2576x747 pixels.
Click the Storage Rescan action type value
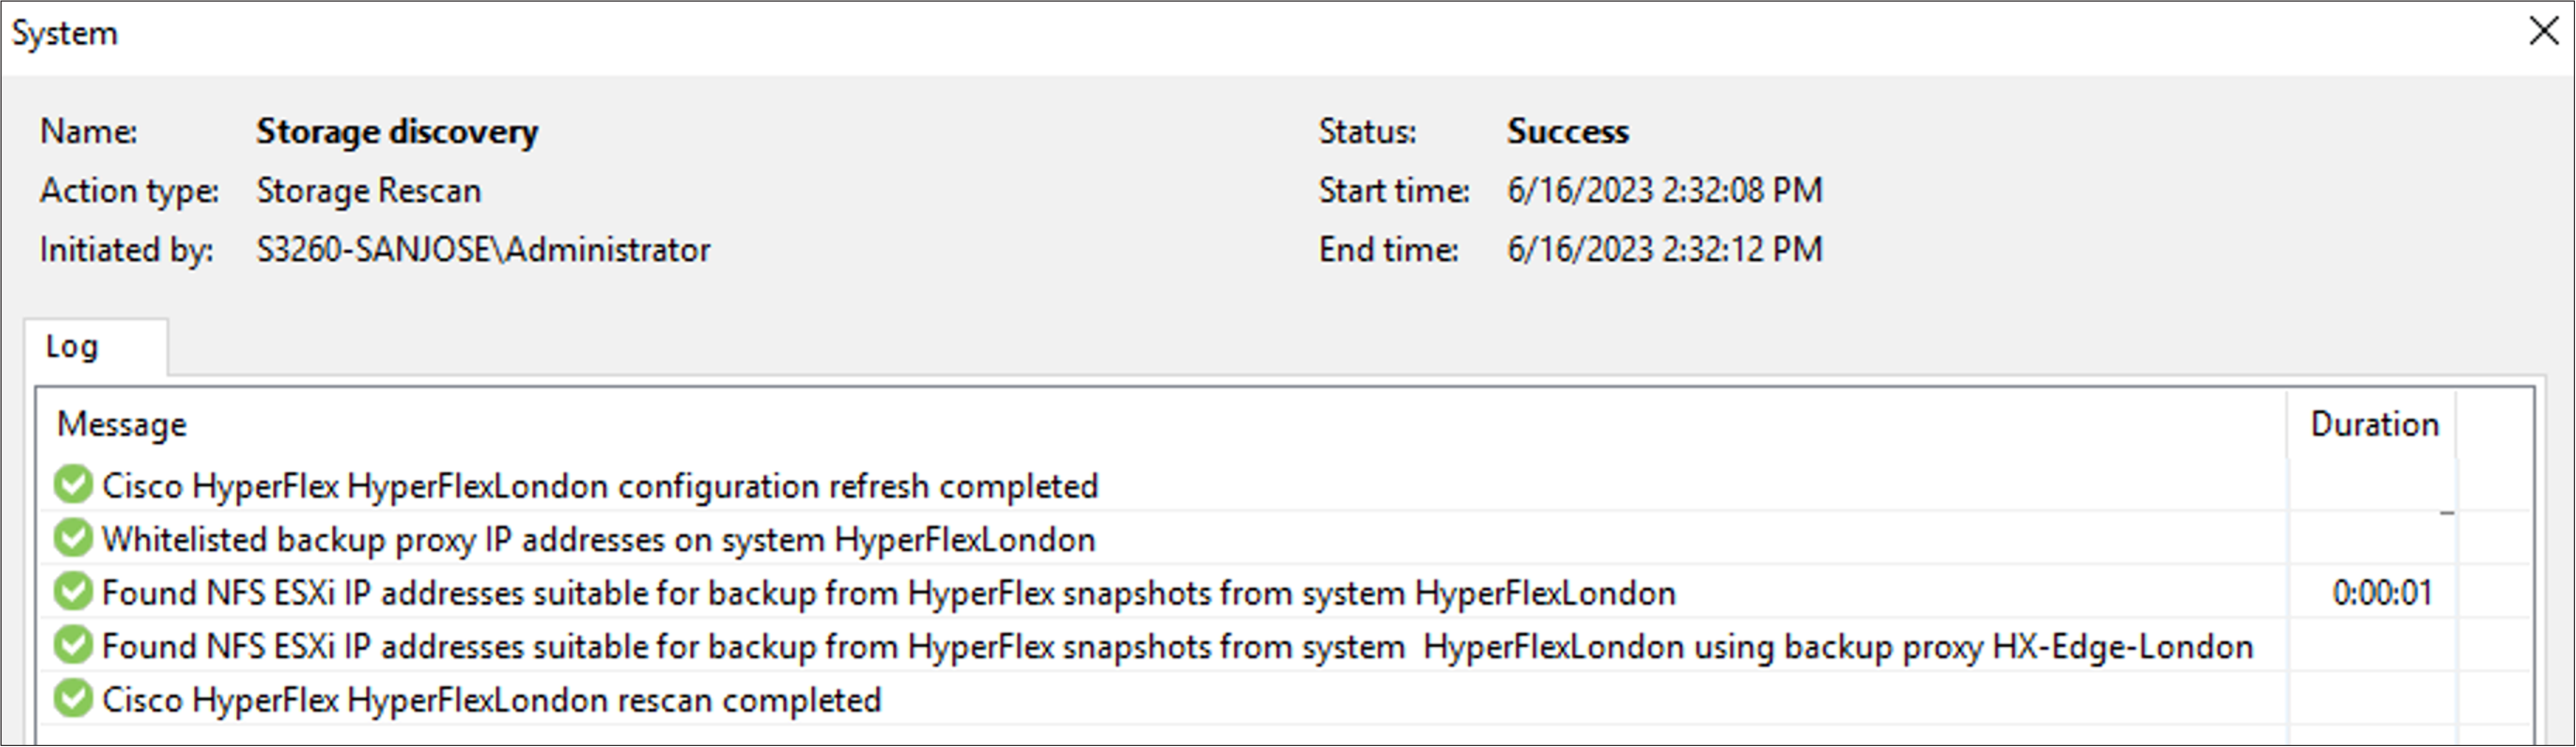tap(369, 191)
